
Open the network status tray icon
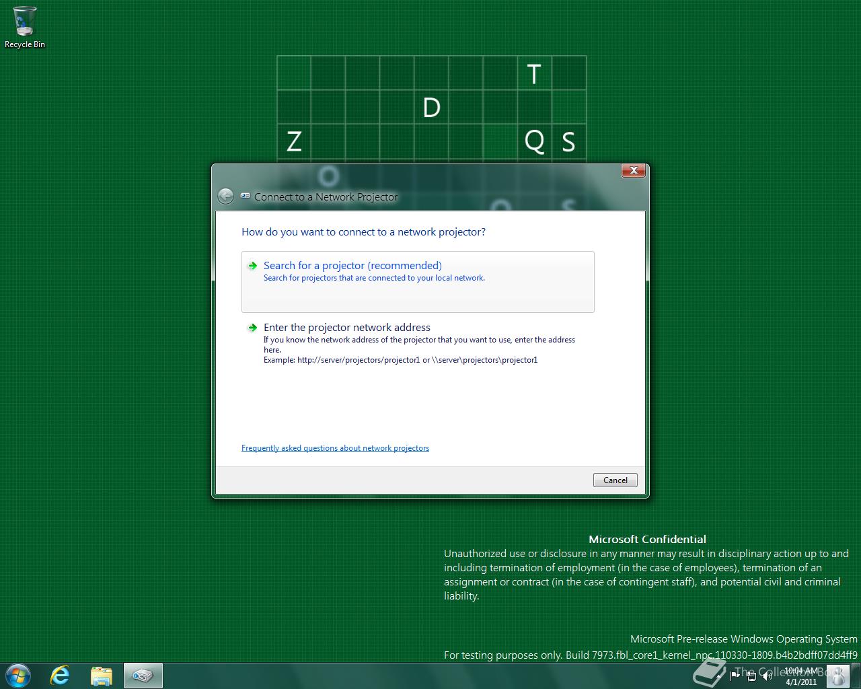(x=751, y=676)
